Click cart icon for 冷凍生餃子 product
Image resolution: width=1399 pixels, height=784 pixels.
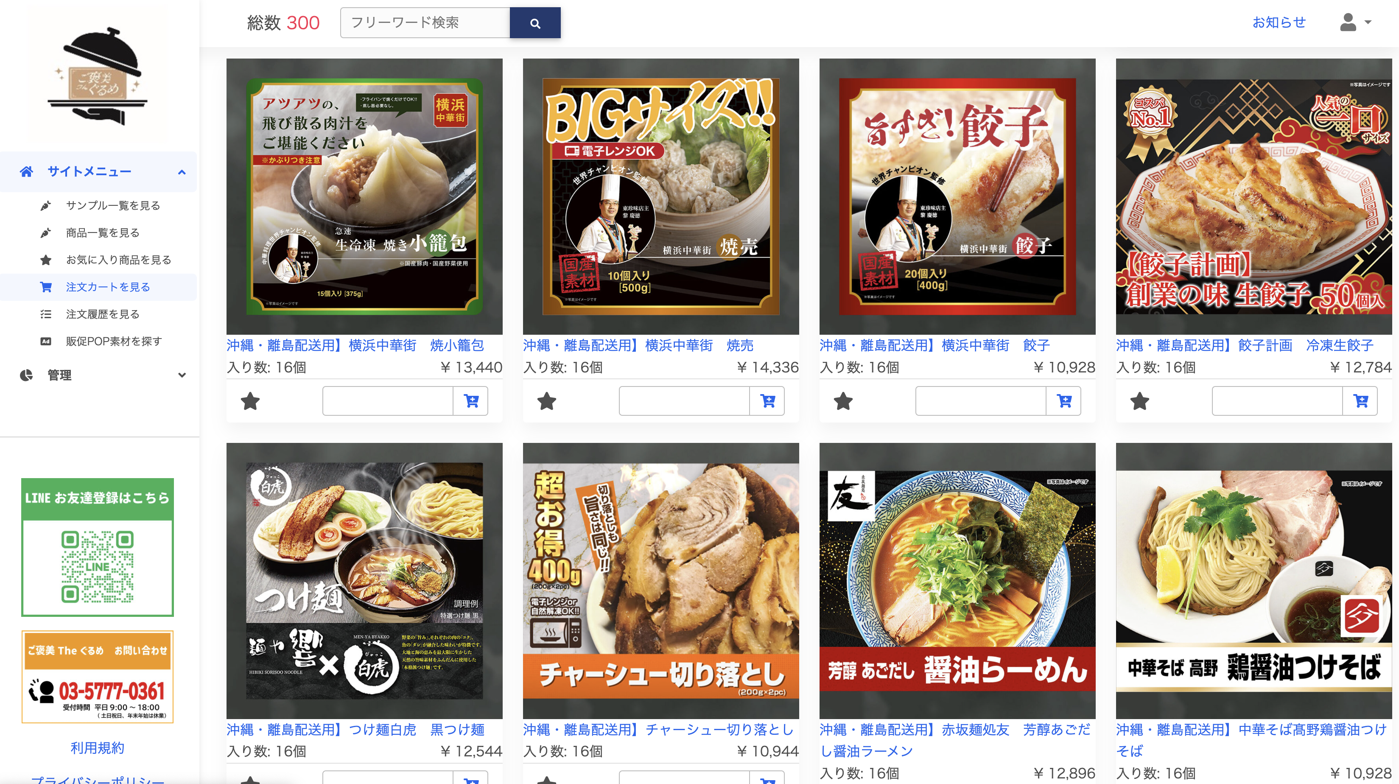coord(1360,401)
